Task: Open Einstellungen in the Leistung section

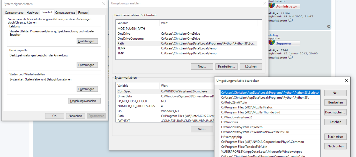Action: [x=87, y=41]
